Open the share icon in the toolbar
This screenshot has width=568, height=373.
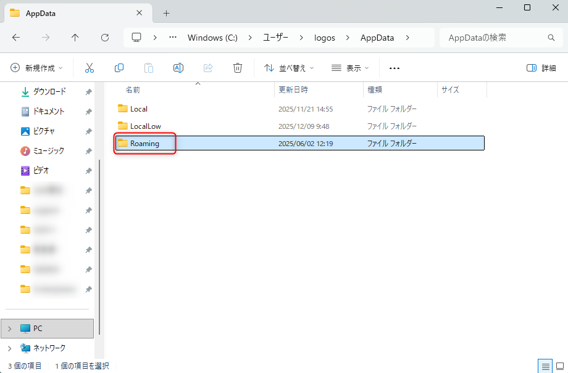208,68
